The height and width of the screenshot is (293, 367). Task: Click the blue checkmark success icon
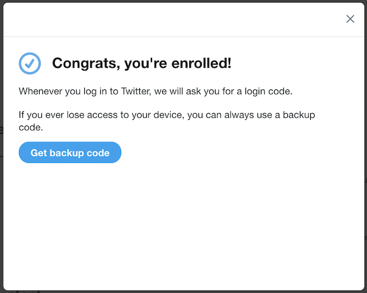30,64
